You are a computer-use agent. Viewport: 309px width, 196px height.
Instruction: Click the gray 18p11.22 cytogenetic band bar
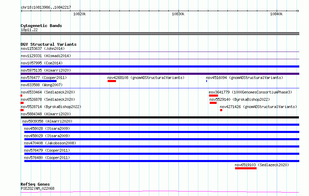[160, 34]
